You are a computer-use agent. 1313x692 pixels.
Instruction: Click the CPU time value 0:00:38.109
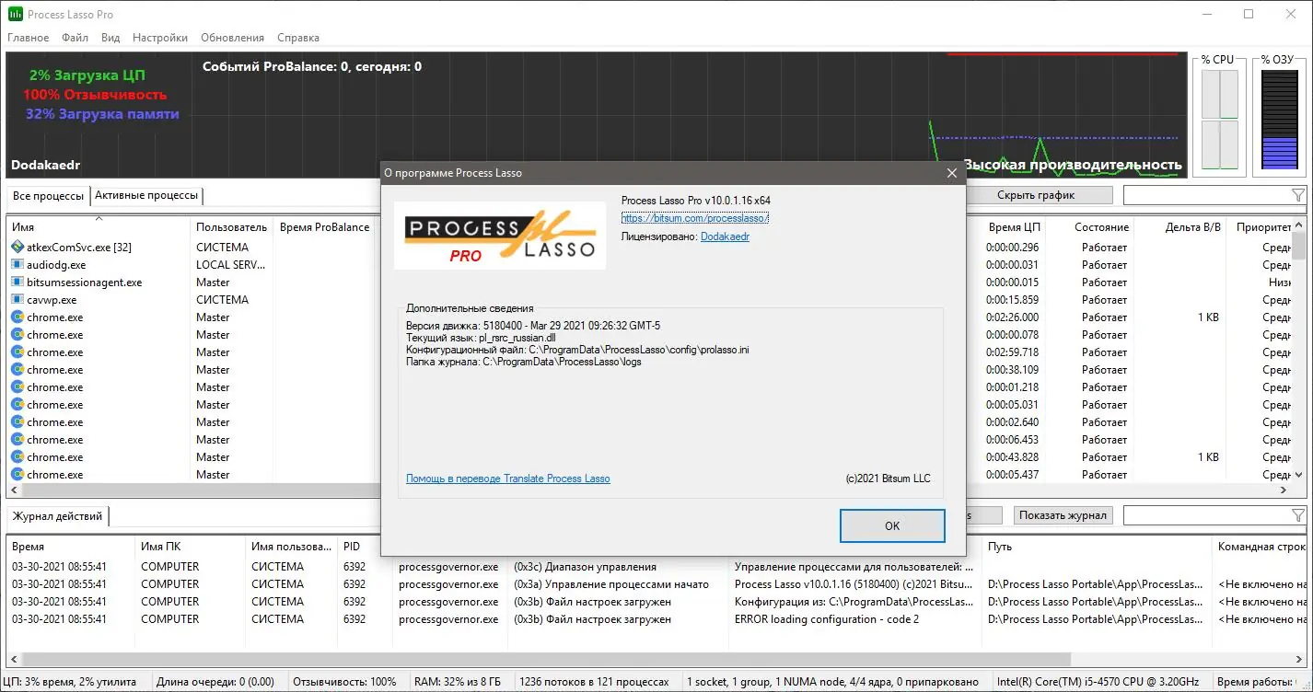(1012, 370)
